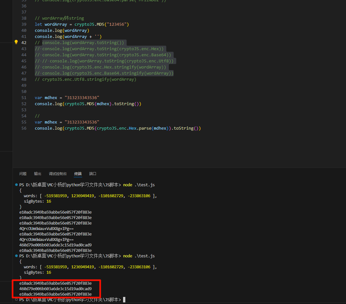Screen dimensions: 346x304
Task: Click the 460d79e hash inside red box
Action: pyautogui.click(x=55, y=289)
